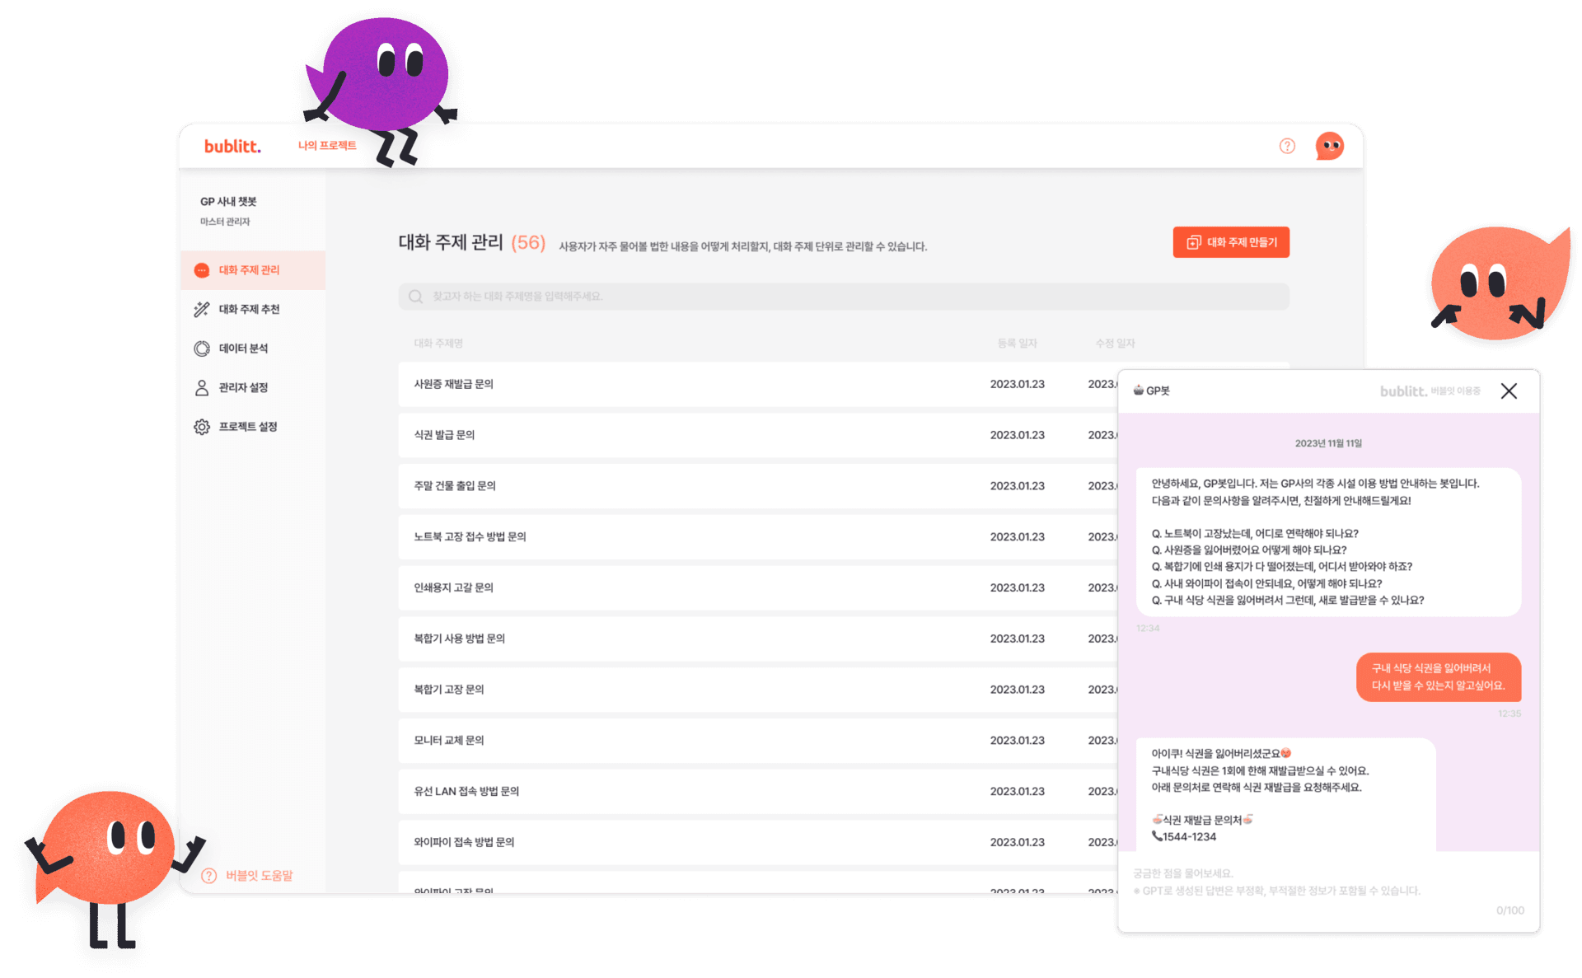Open the 나의 프로젝트 menu
Viewport: 1582px width, 978px height.
click(327, 145)
